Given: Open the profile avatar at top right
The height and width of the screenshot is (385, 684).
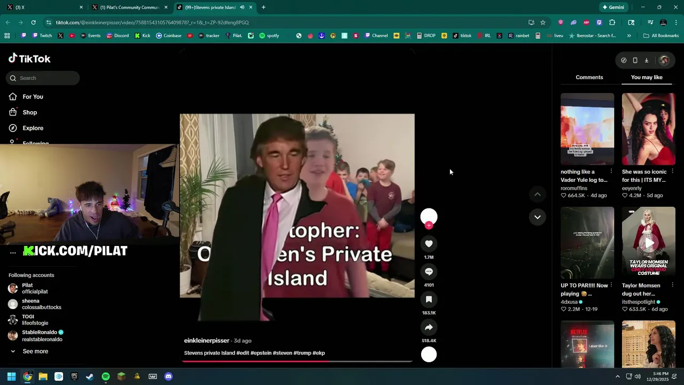Looking at the screenshot, I should (664, 60).
